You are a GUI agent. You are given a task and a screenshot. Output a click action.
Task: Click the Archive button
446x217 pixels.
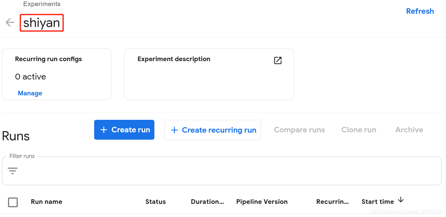point(409,130)
